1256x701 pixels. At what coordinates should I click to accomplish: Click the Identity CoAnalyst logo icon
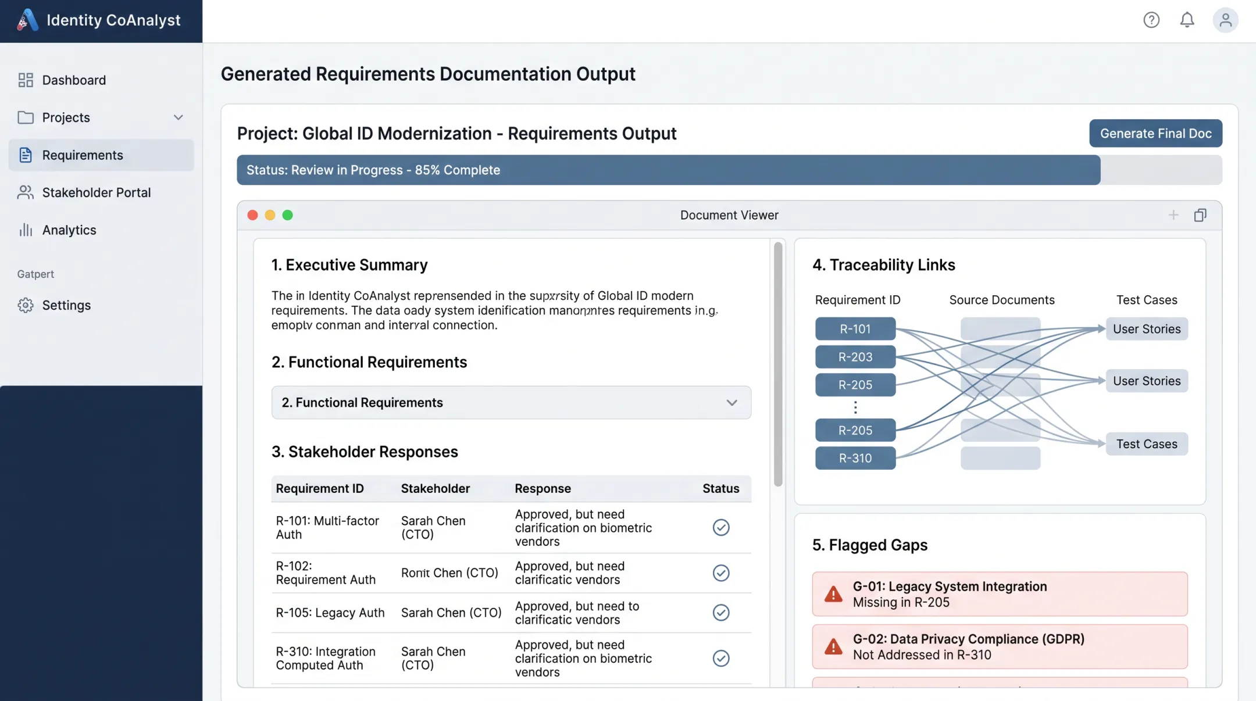pyautogui.click(x=27, y=20)
